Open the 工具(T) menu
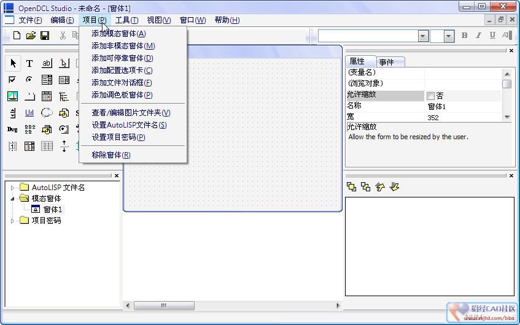Image resolution: width=520 pixels, height=325 pixels. 126,20
